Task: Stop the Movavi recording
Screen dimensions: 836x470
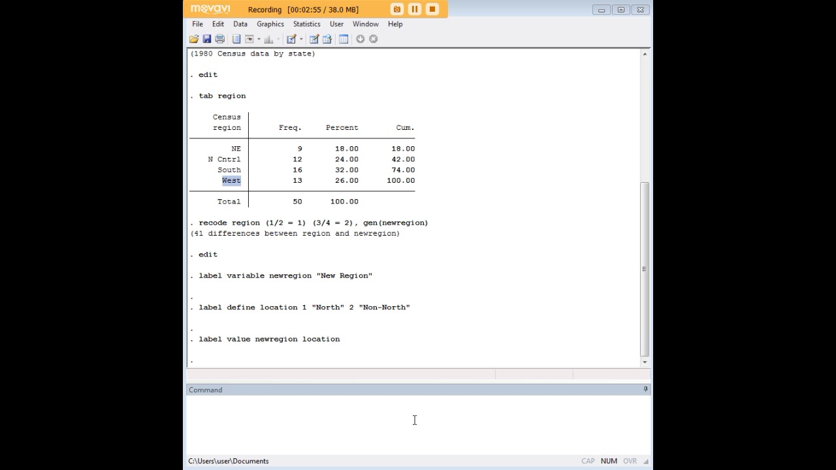Action: click(432, 9)
